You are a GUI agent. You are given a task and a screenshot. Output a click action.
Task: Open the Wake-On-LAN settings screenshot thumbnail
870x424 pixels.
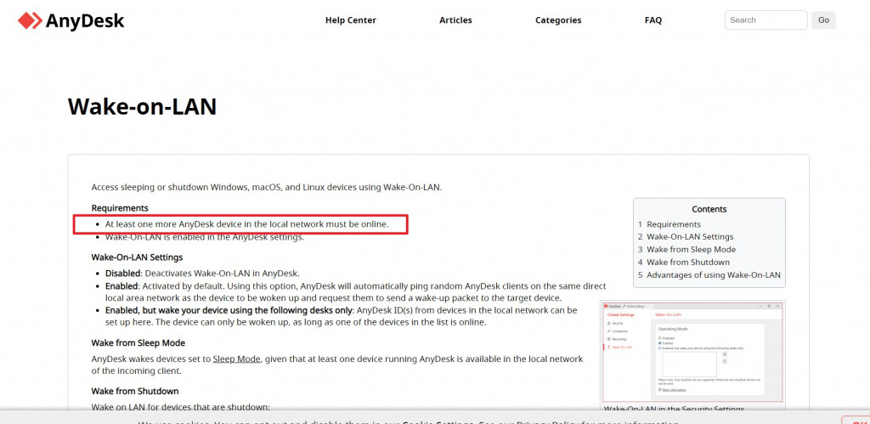pos(692,352)
